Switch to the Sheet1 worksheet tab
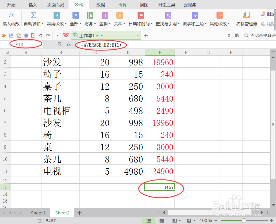Image resolution: width=276 pixels, height=224 pixels. [38, 213]
